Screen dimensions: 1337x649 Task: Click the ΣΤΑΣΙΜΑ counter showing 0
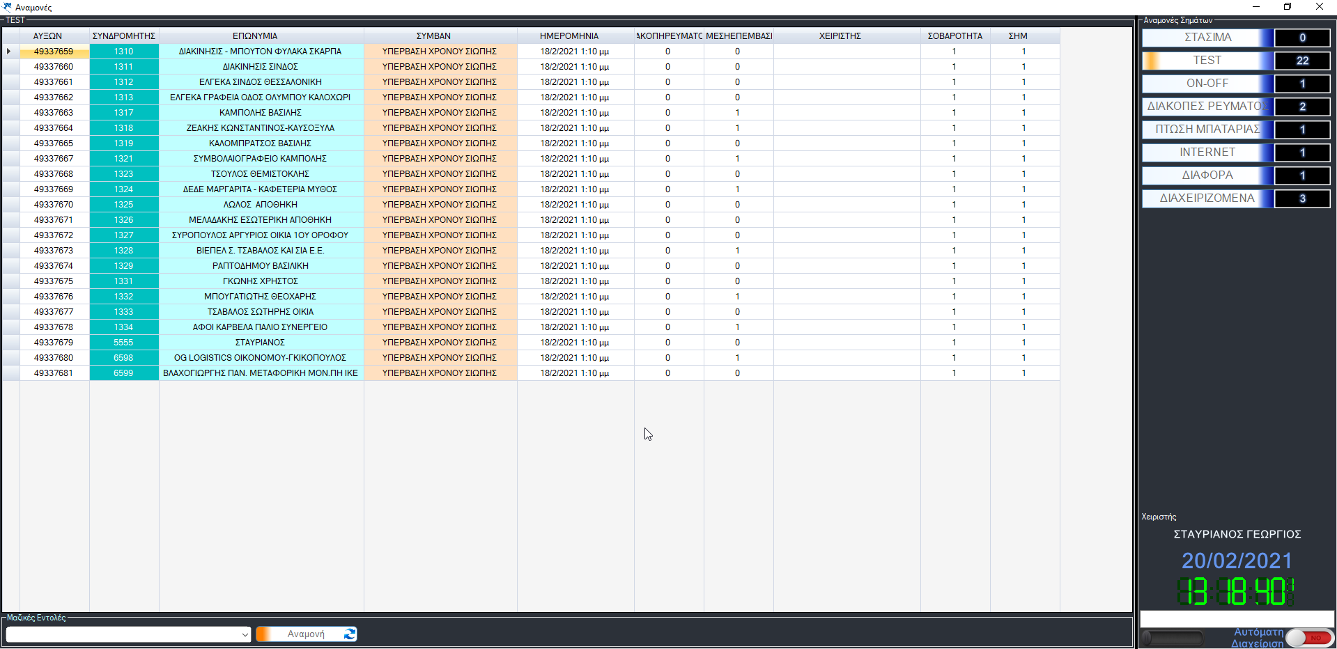click(1301, 38)
